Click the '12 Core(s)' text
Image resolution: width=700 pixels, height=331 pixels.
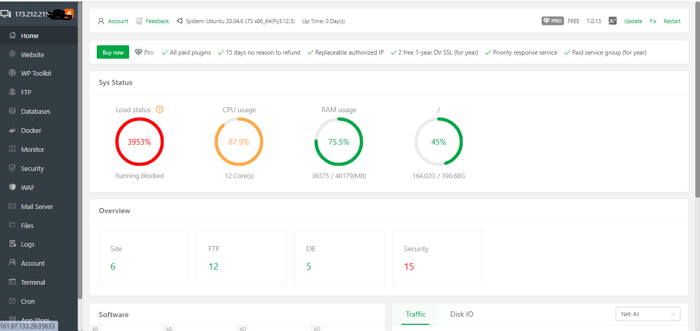pyautogui.click(x=239, y=176)
